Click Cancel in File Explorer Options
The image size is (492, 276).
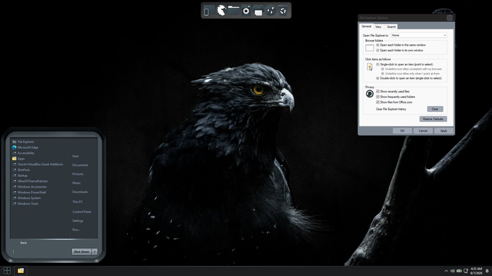click(x=423, y=131)
